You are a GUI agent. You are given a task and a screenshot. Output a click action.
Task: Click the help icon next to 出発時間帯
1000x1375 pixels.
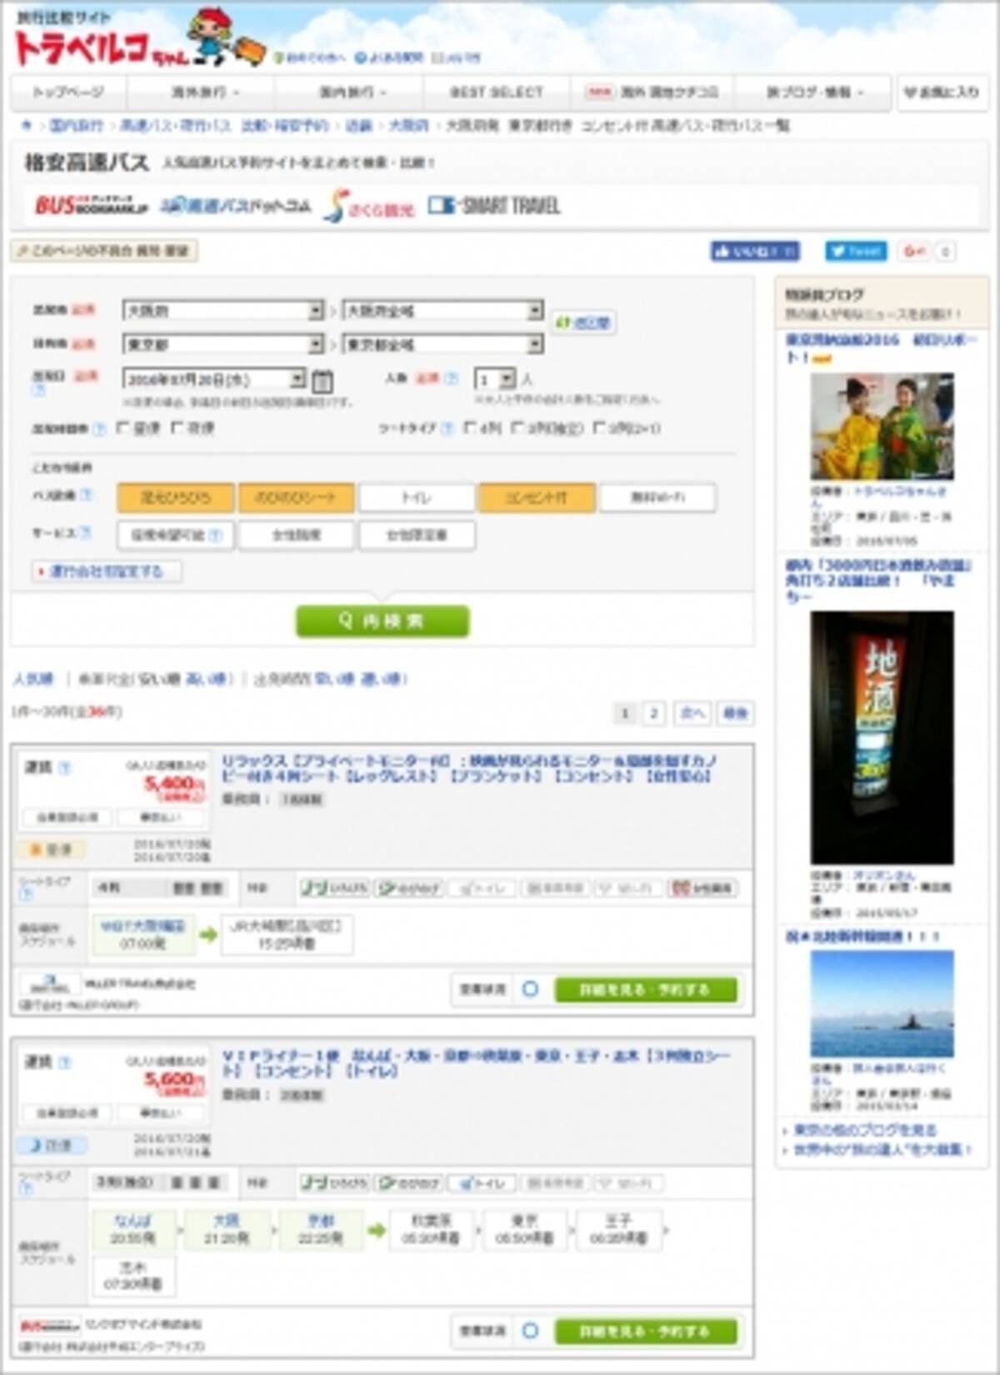[x=99, y=429]
